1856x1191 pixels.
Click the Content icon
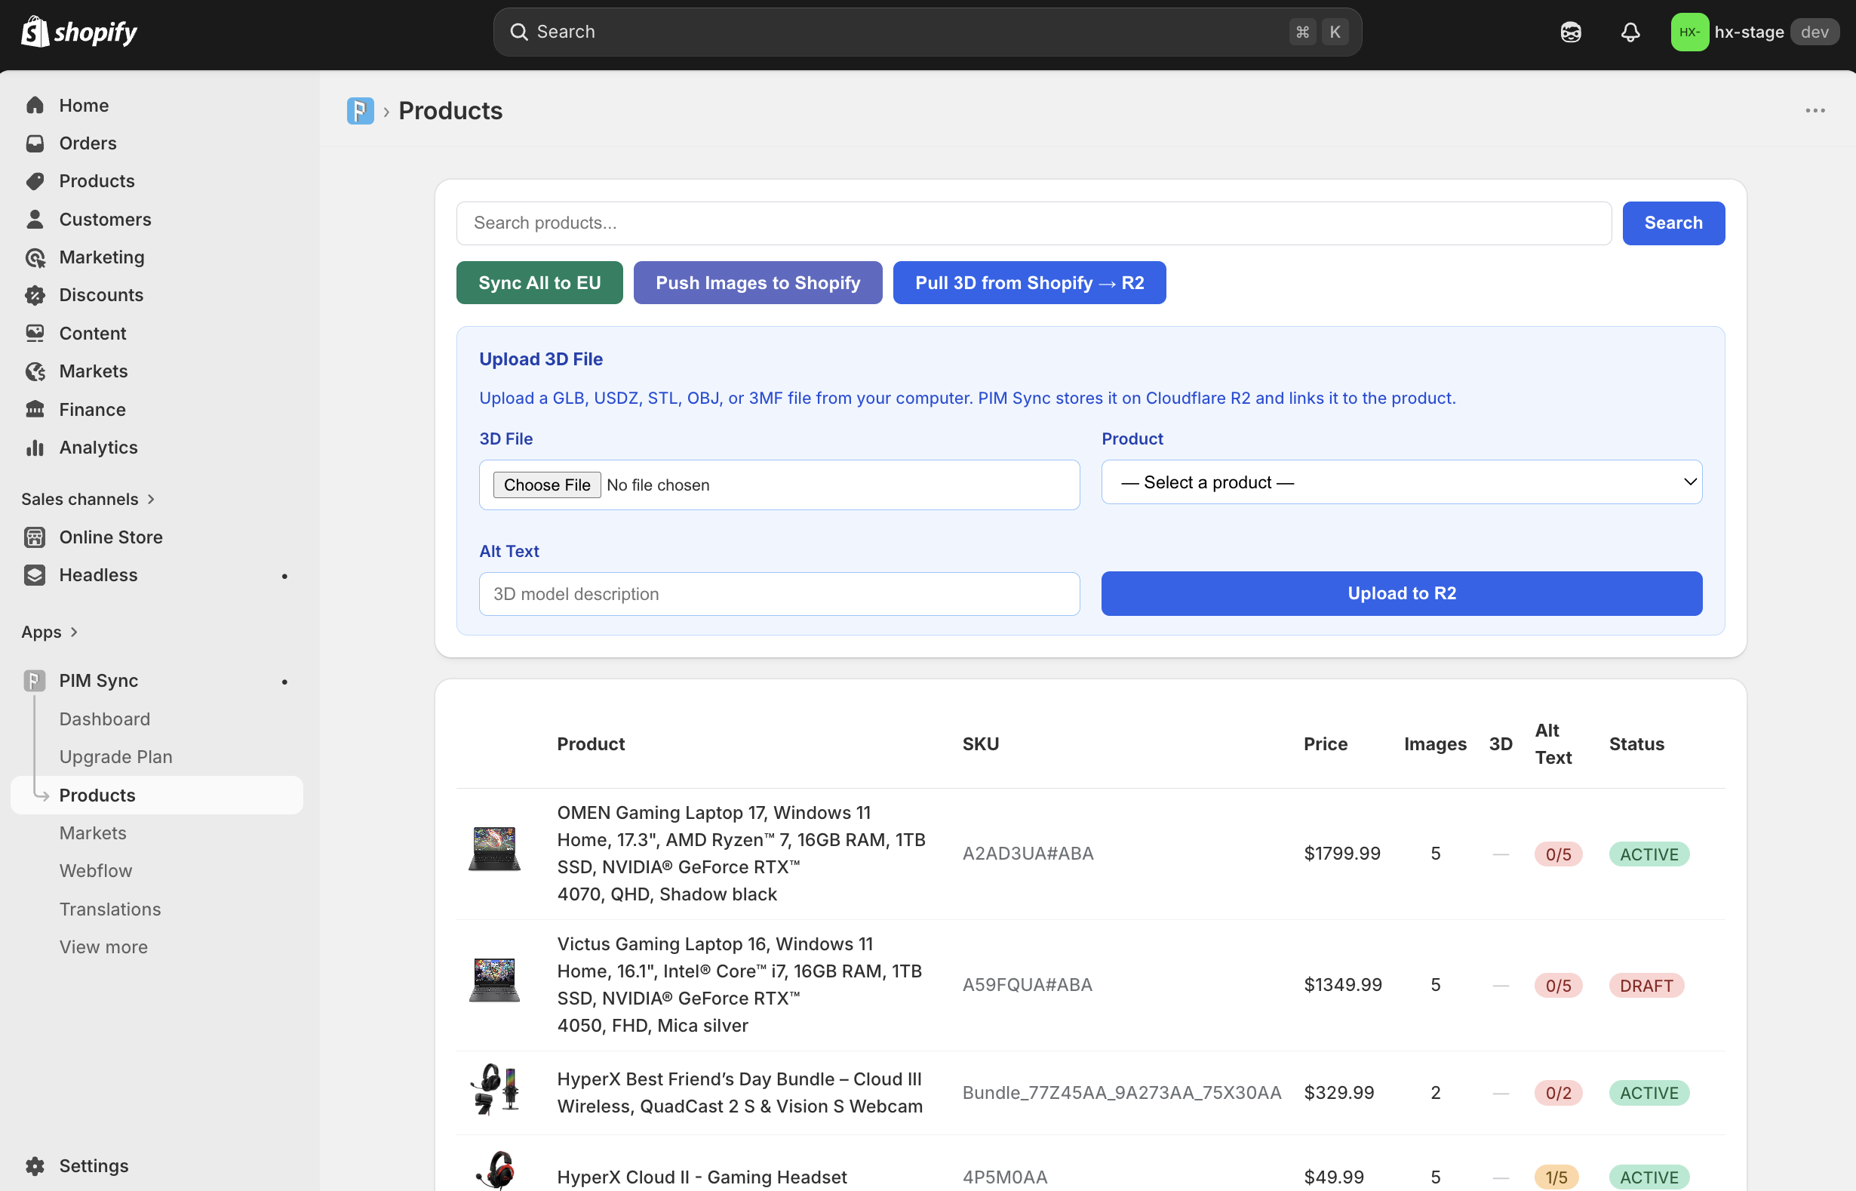point(35,334)
